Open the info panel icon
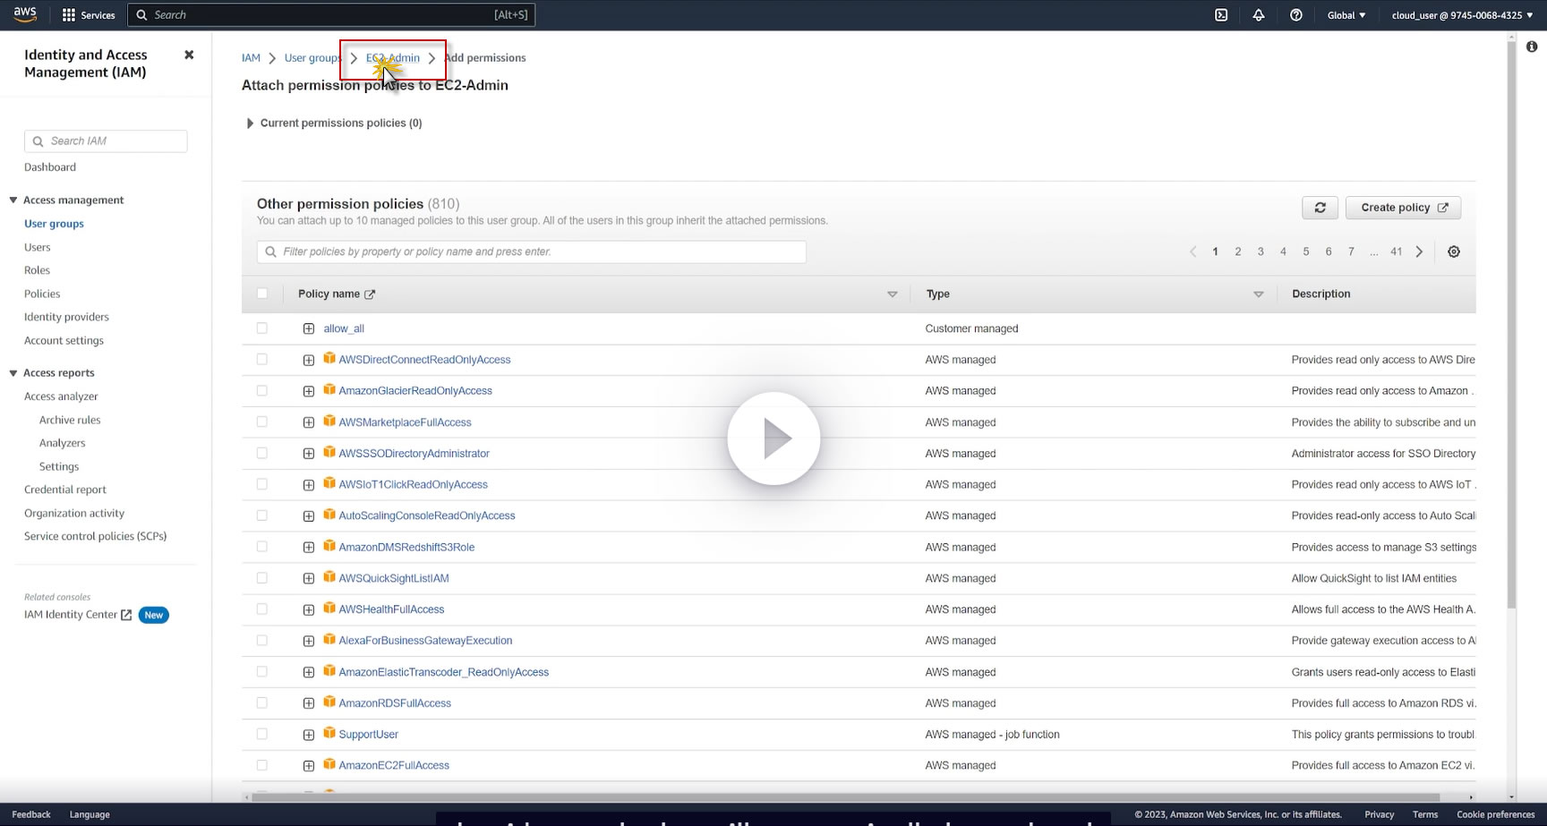 [x=1531, y=47]
